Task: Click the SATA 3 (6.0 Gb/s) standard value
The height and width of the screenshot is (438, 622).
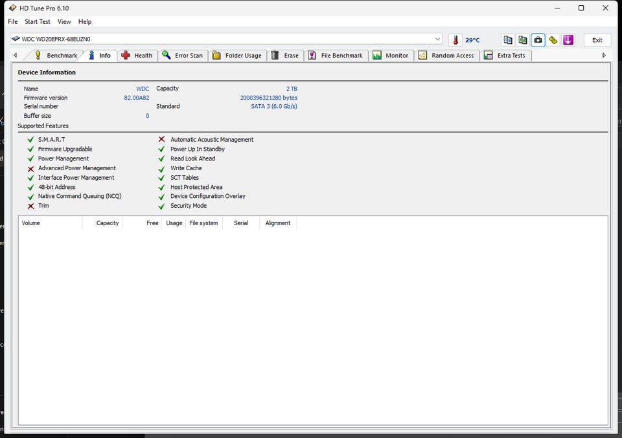Action: (x=274, y=107)
